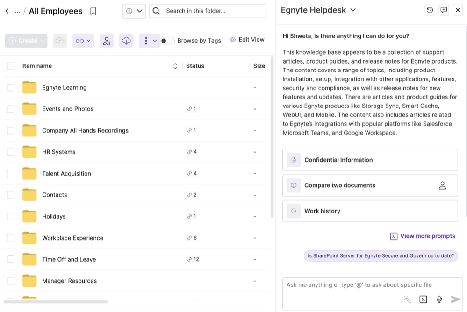Click the upload cloud icon

[x=60, y=40]
